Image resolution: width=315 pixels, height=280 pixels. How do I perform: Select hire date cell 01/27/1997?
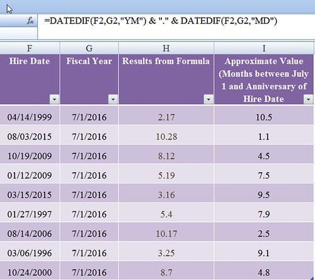30,213
